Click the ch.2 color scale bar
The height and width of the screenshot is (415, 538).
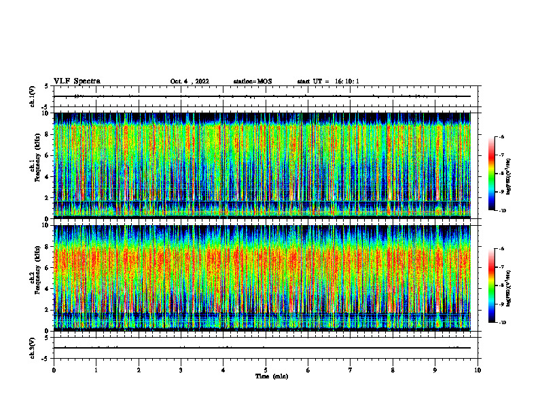click(x=491, y=285)
